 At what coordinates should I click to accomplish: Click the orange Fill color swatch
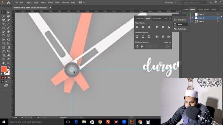[x=4, y=69]
